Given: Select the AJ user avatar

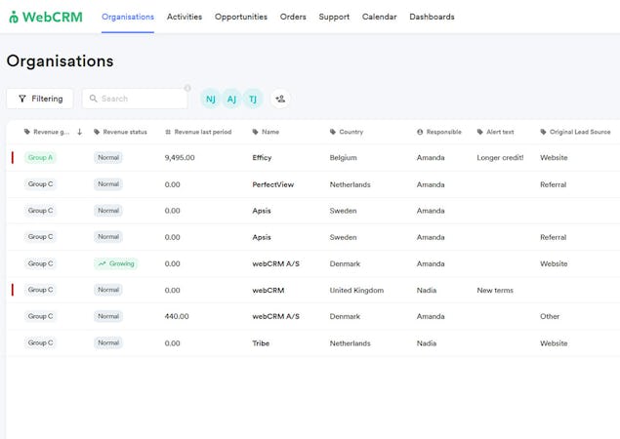Looking at the screenshot, I should (x=231, y=99).
